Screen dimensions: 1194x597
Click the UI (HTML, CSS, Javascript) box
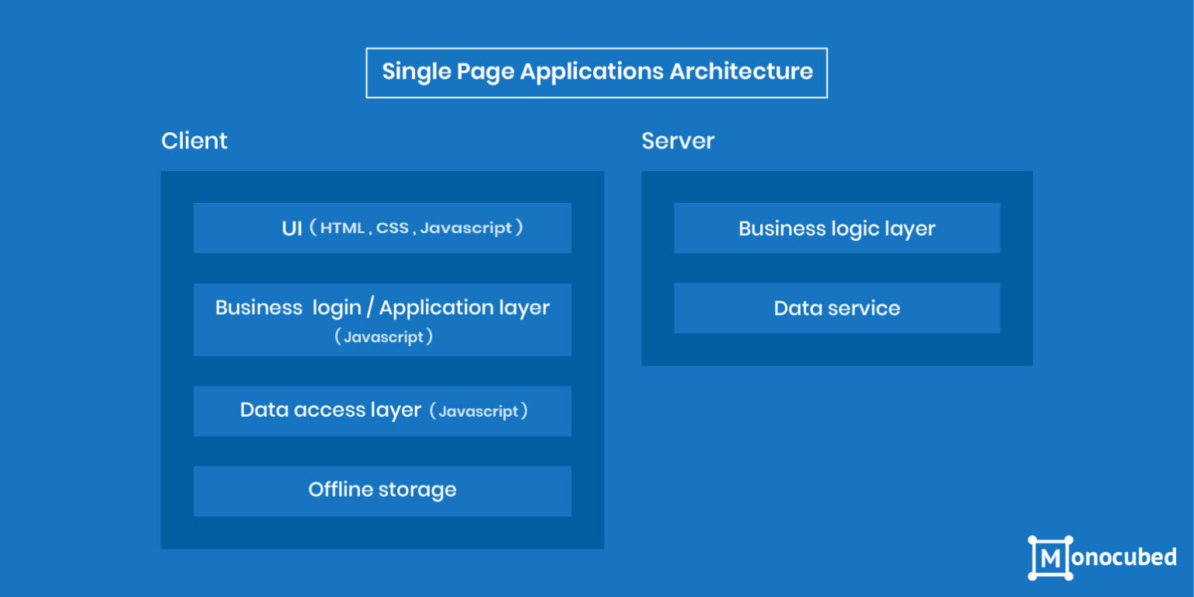[382, 228]
